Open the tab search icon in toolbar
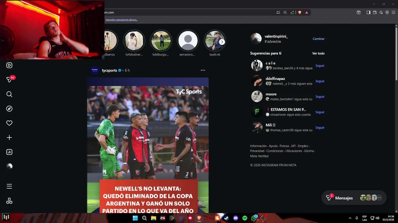The height and width of the screenshot is (223, 398). 359,12
